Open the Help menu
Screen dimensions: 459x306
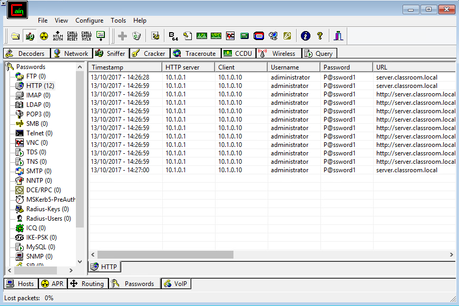140,21
